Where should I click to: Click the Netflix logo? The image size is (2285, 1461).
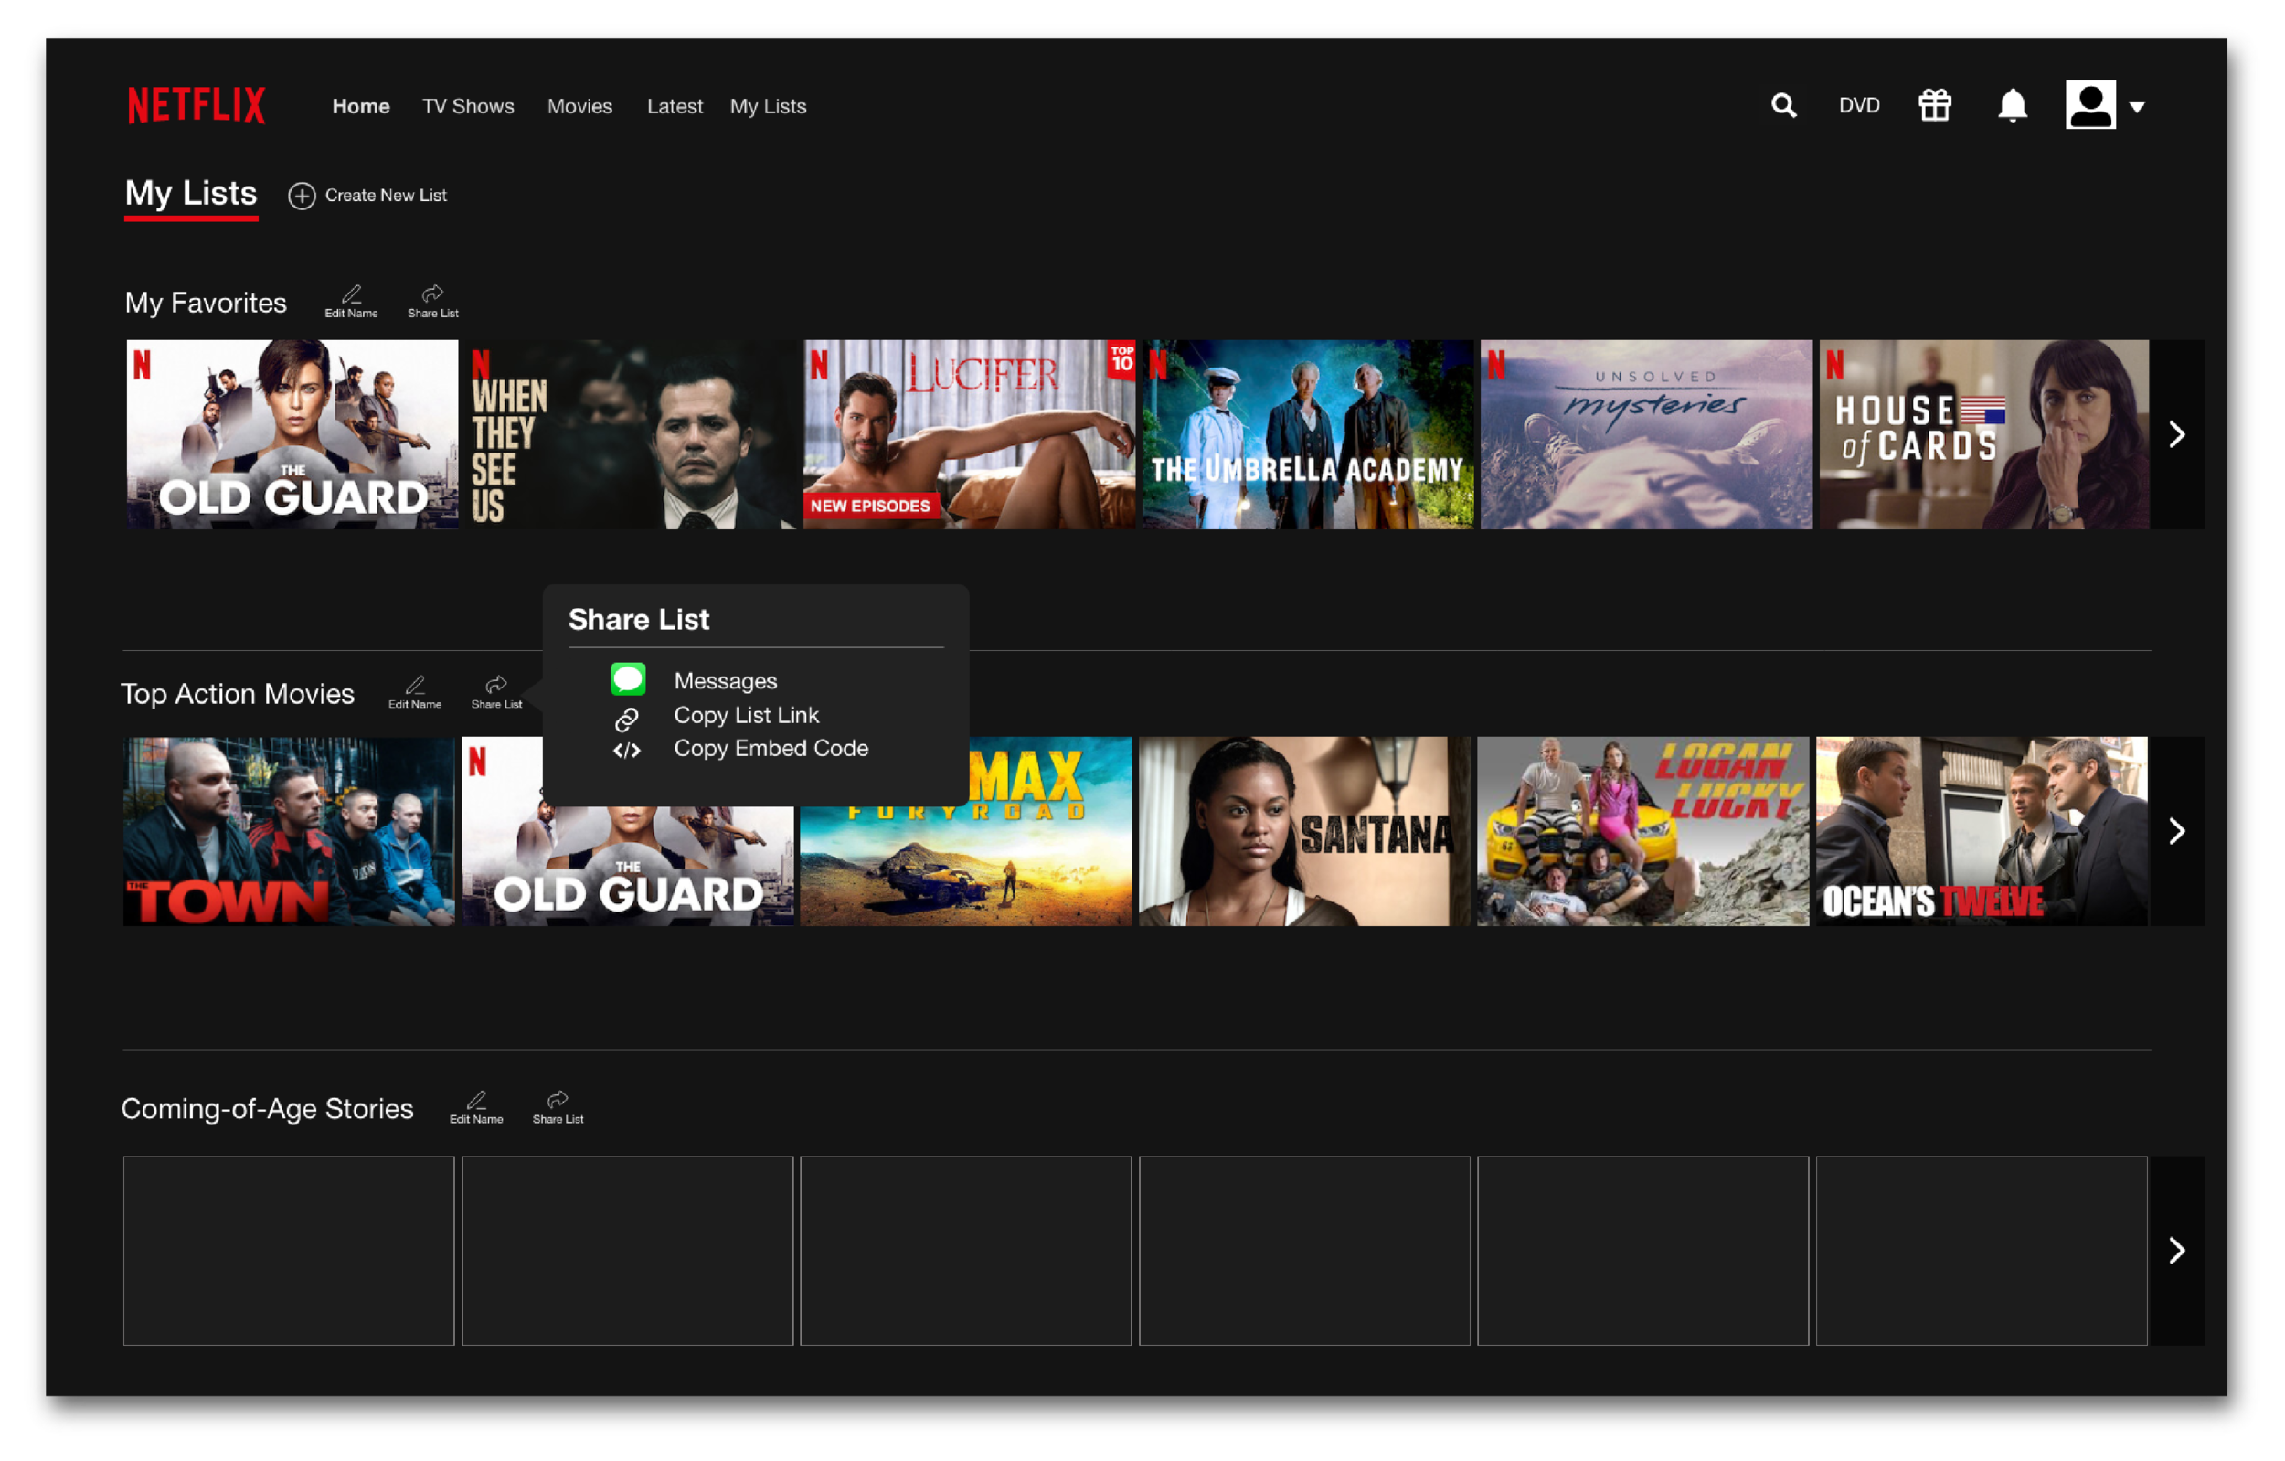pos(197,105)
